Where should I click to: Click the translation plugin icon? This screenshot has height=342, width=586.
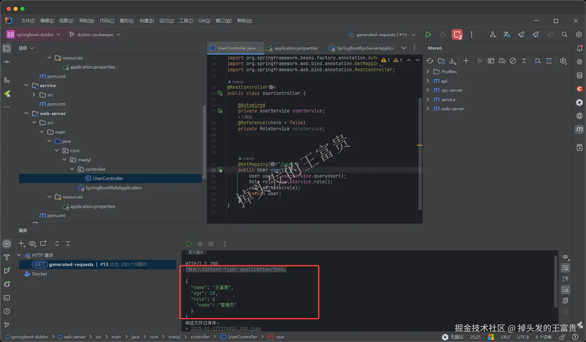pyautogui.click(x=507, y=34)
